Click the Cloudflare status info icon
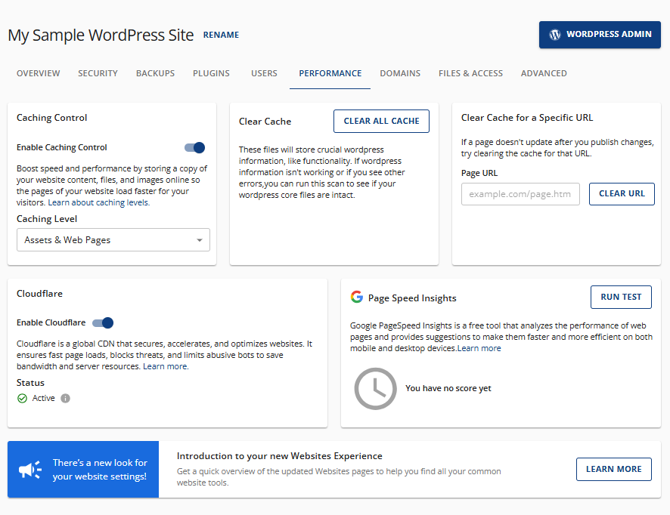The width and height of the screenshot is (670, 515). [65, 398]
